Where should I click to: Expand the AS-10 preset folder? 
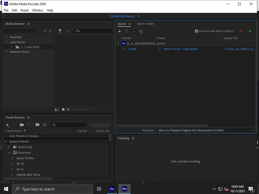(x=12, y=164)
